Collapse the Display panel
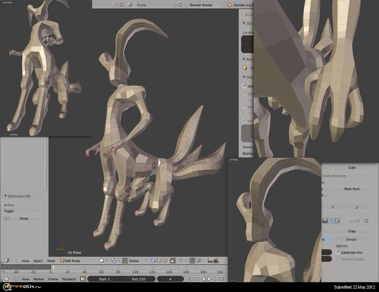The image size is (379, 292). (x=244, y=77)
